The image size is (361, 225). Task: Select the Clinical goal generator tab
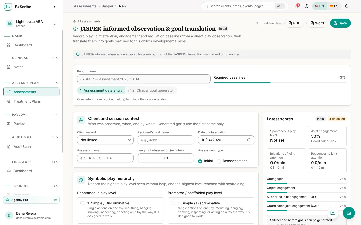click(x=151, y=90)
